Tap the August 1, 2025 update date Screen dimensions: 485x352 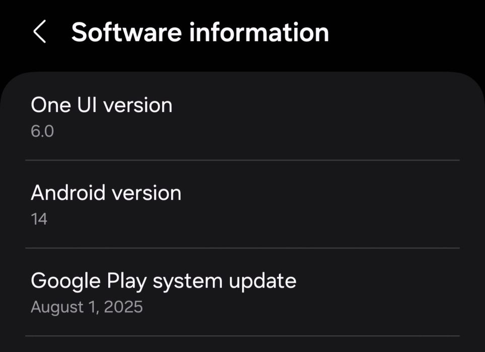(x=87, y=306)
